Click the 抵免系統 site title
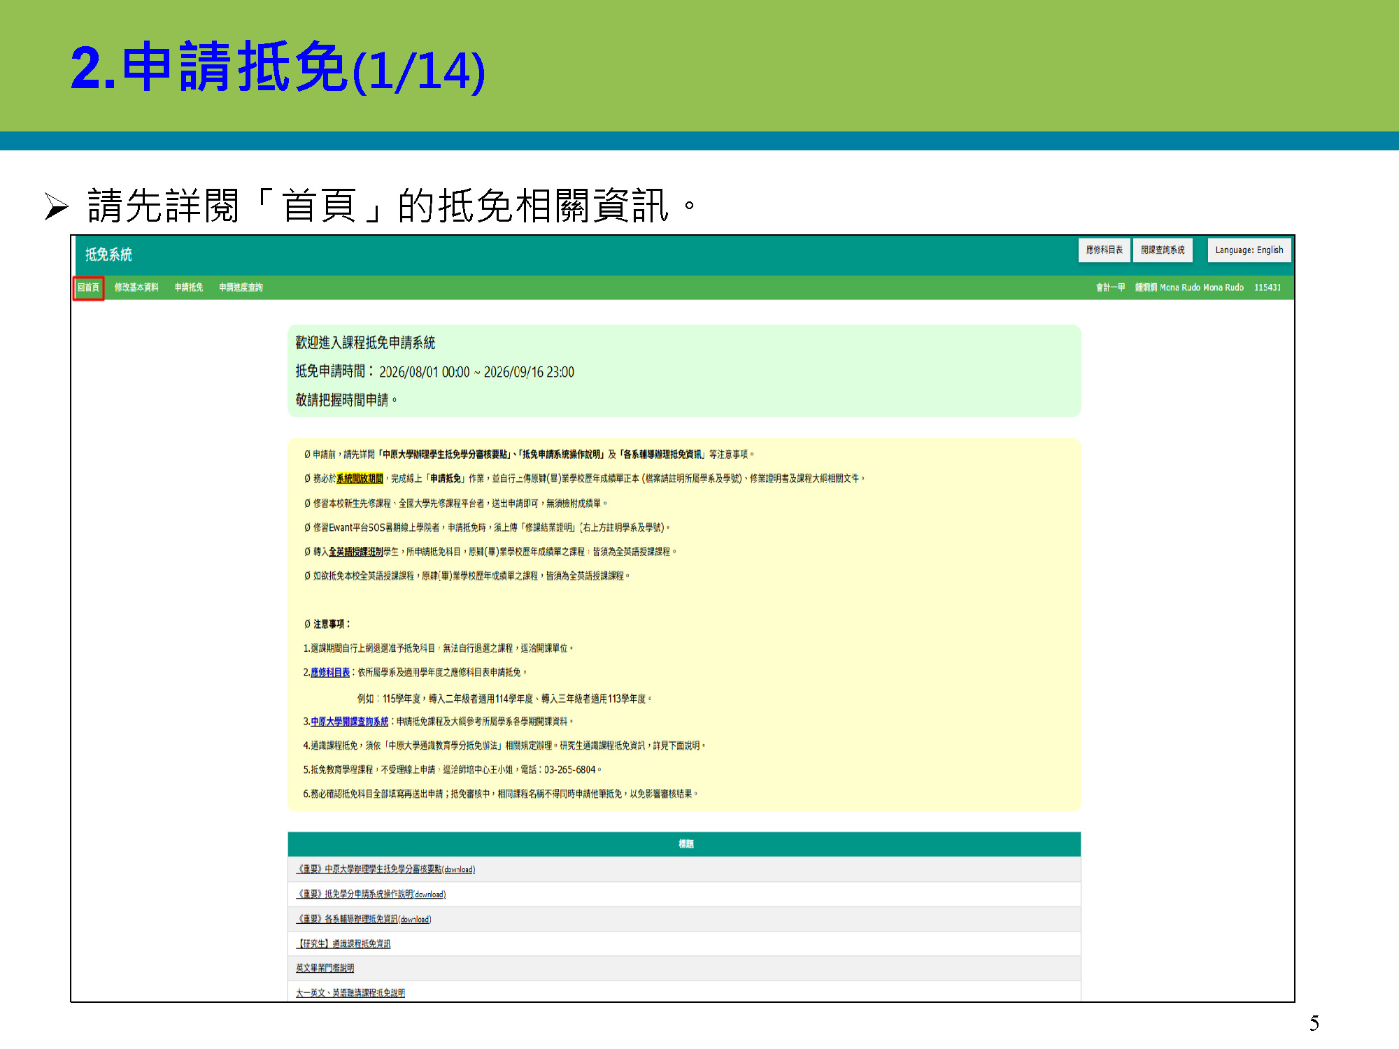1399x1049 pixels. (108, 255)
